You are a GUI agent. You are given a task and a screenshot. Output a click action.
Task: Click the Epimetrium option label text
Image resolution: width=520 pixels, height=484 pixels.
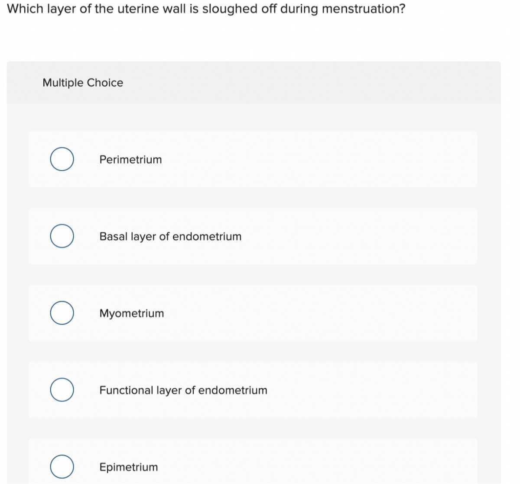(128, 467)
